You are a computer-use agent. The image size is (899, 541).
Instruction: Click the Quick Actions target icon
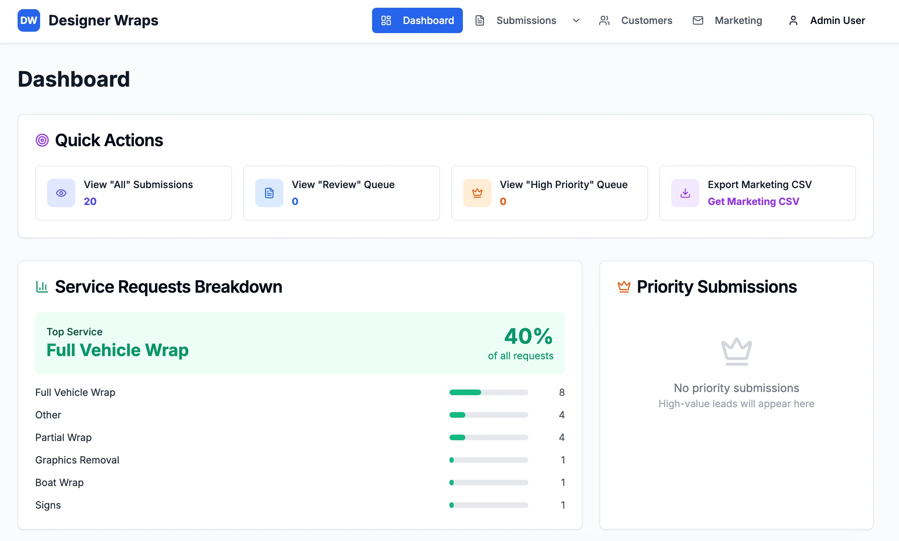tap(42, 140)
